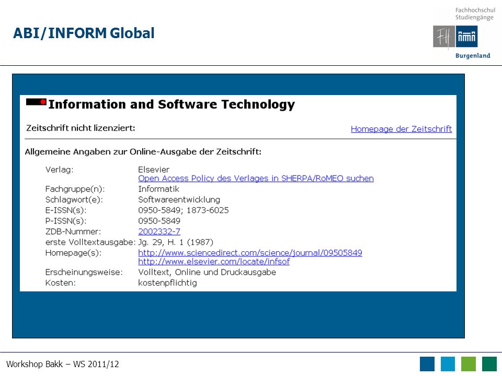This screenshot has width=502, height=376.
Task: Click the 'Erscheinungsweise:' label
Action: point(84,273)
